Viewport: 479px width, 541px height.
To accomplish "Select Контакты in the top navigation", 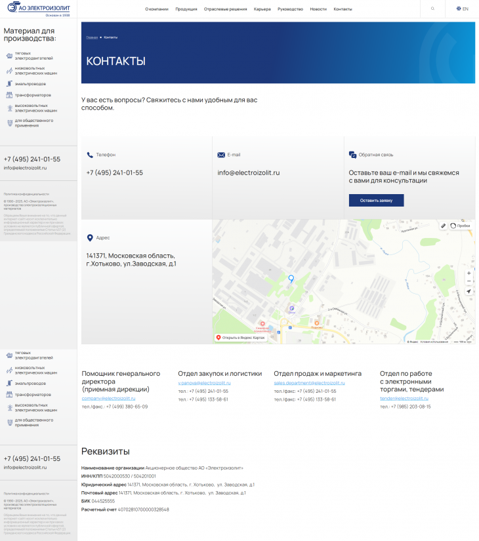I will [x=343, y=9].
